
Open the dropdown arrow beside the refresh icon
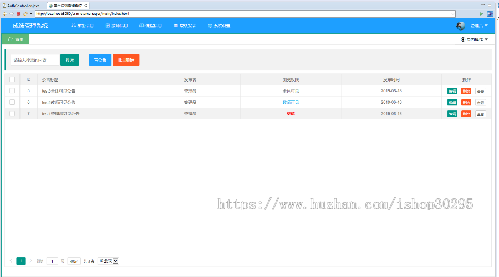(31, 14)
